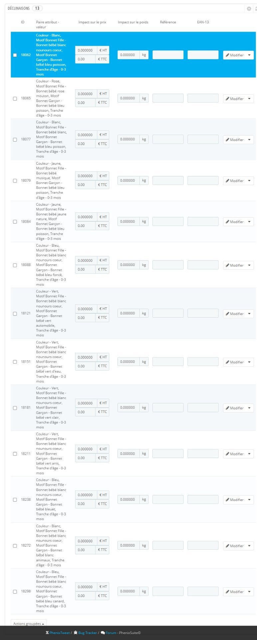257x640 pixels.
Task: Expand the dropdown arrow next to Modifier for 18077
Action: point(249,140)
